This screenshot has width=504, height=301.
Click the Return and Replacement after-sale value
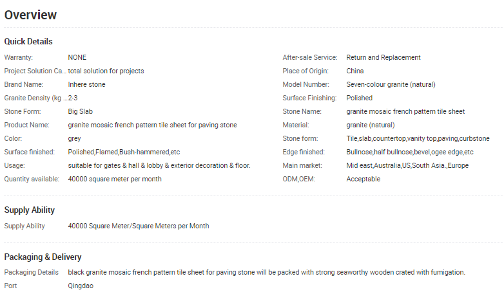pyautogui.click(x=383, y=57)
